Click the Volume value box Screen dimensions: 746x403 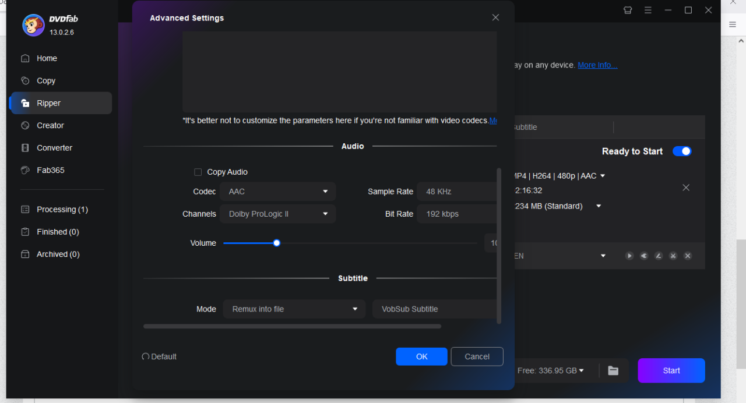pos(491,243)
